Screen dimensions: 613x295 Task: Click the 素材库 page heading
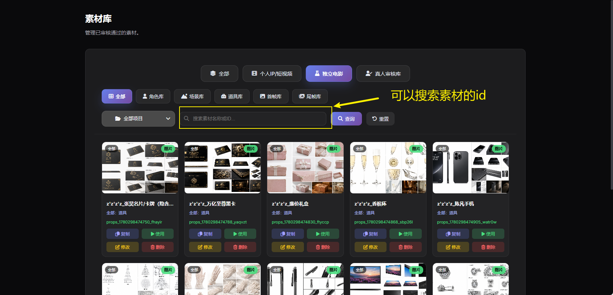(x=98, y=19)
